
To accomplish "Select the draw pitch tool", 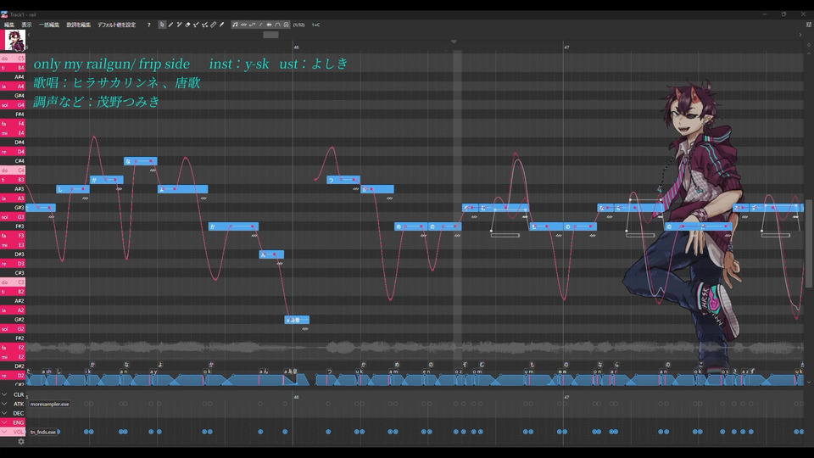I will pyautogui.click(x=196, y=25).
